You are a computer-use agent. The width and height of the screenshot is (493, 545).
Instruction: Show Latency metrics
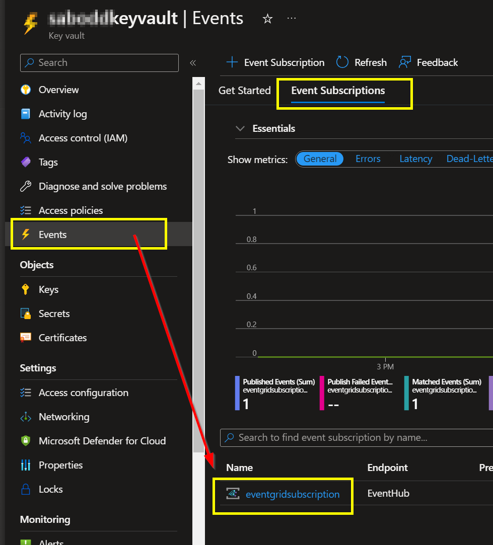coord(415,159)
